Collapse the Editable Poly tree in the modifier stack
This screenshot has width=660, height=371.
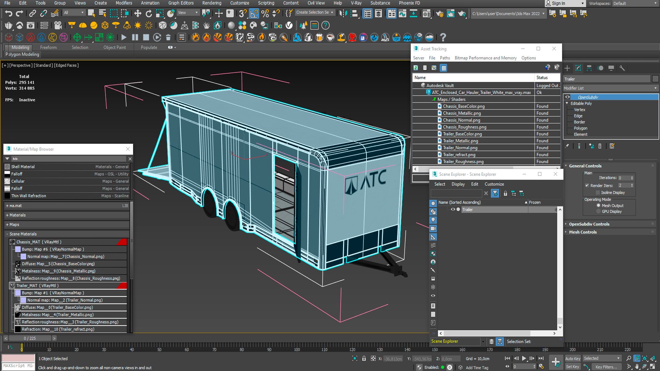pos(567,103)
